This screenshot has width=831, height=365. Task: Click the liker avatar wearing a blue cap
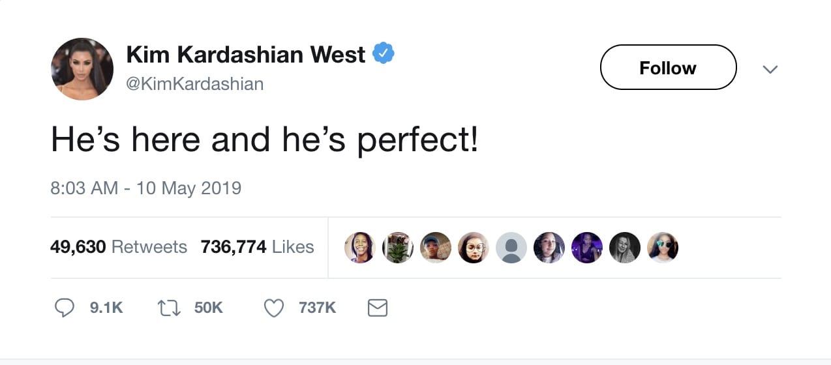[435, 248]
